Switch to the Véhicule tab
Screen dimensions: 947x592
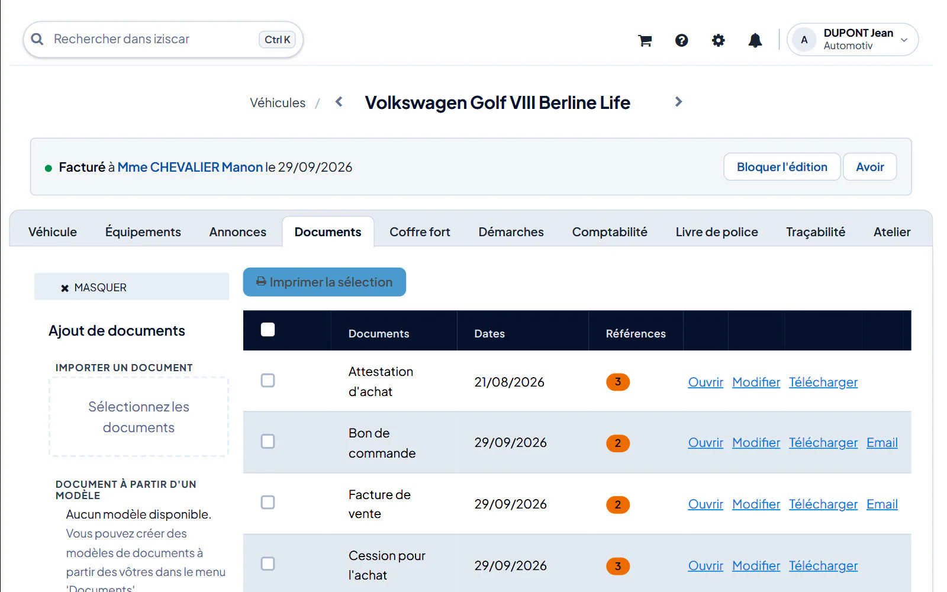coord(53,232)
